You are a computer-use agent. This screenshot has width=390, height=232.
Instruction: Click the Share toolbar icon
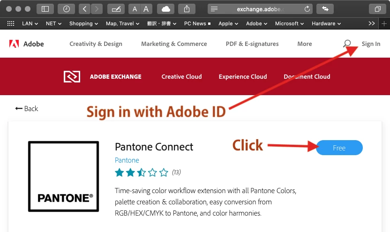[x=187, y=9]
